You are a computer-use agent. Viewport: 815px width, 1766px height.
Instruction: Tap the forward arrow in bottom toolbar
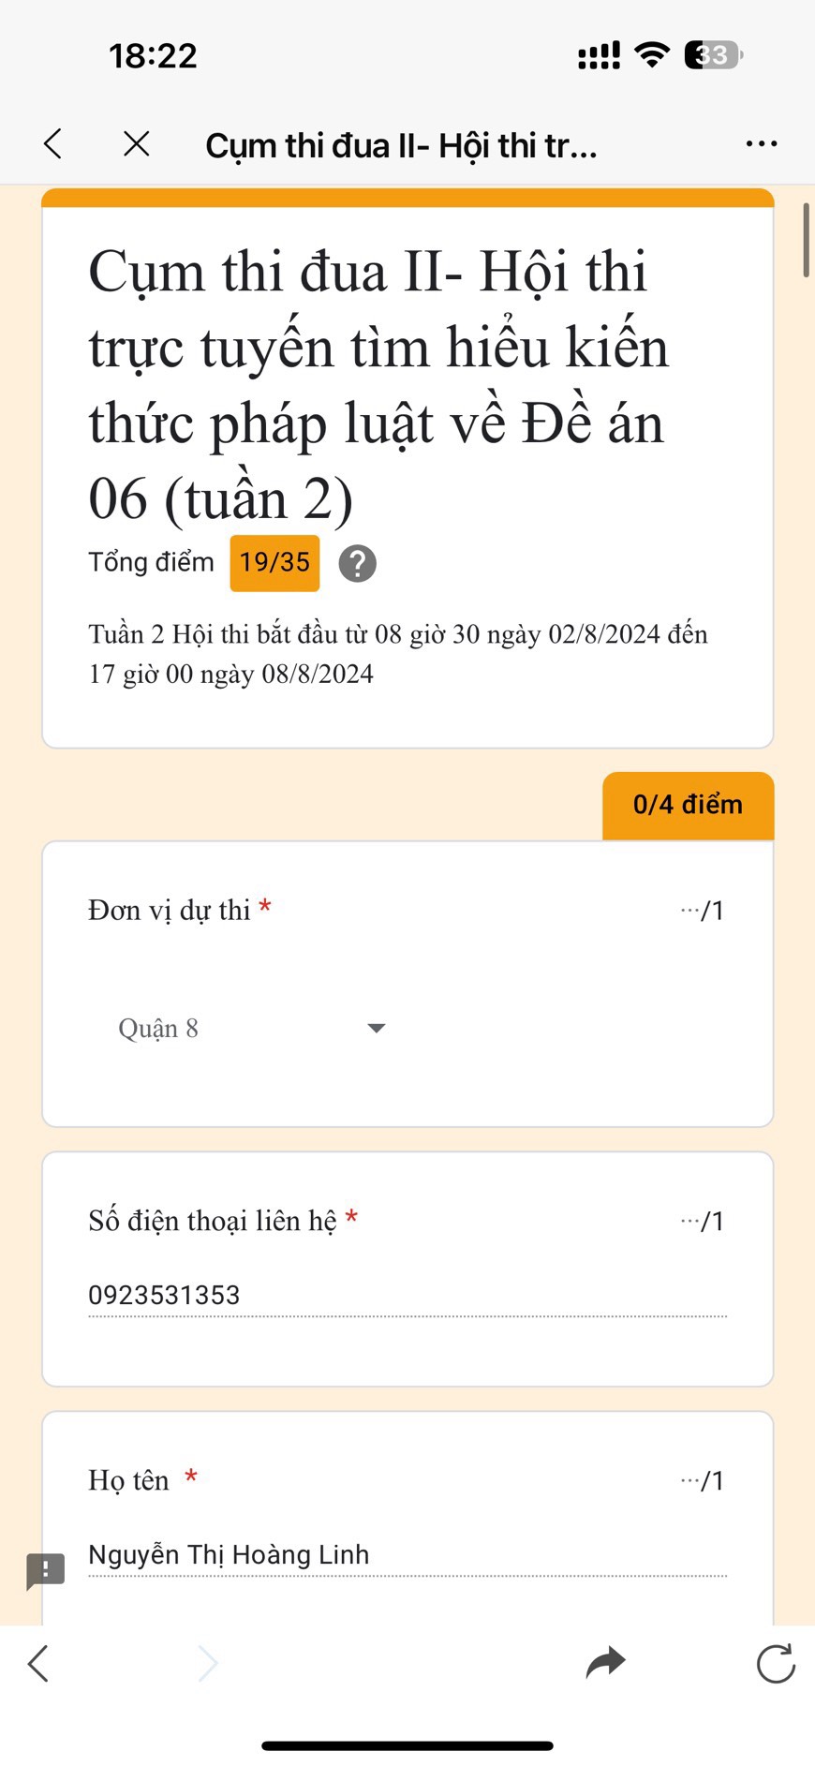coord(208,1663)
